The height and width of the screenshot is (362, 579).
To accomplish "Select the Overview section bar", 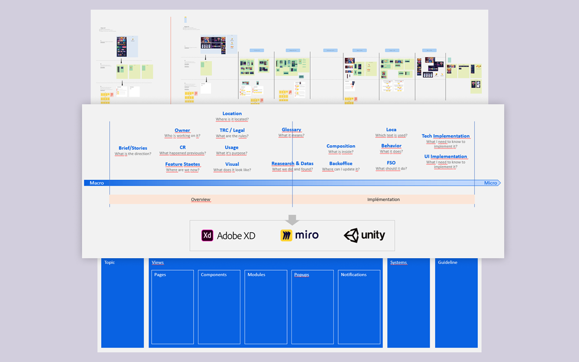I will tap(201, 199).
